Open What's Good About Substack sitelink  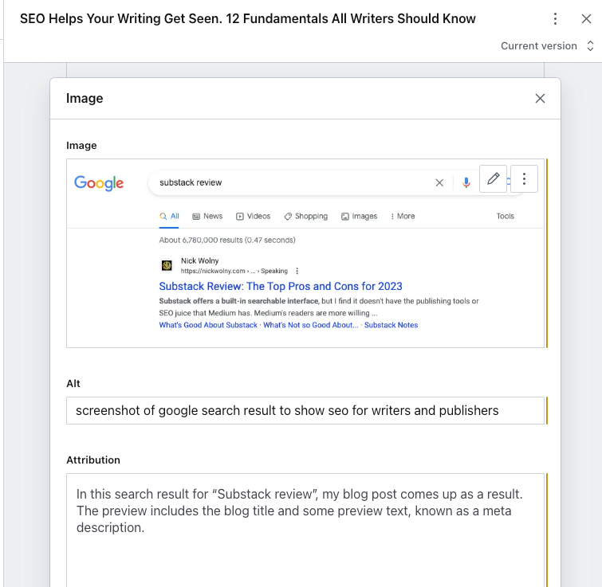coord(208,325)
